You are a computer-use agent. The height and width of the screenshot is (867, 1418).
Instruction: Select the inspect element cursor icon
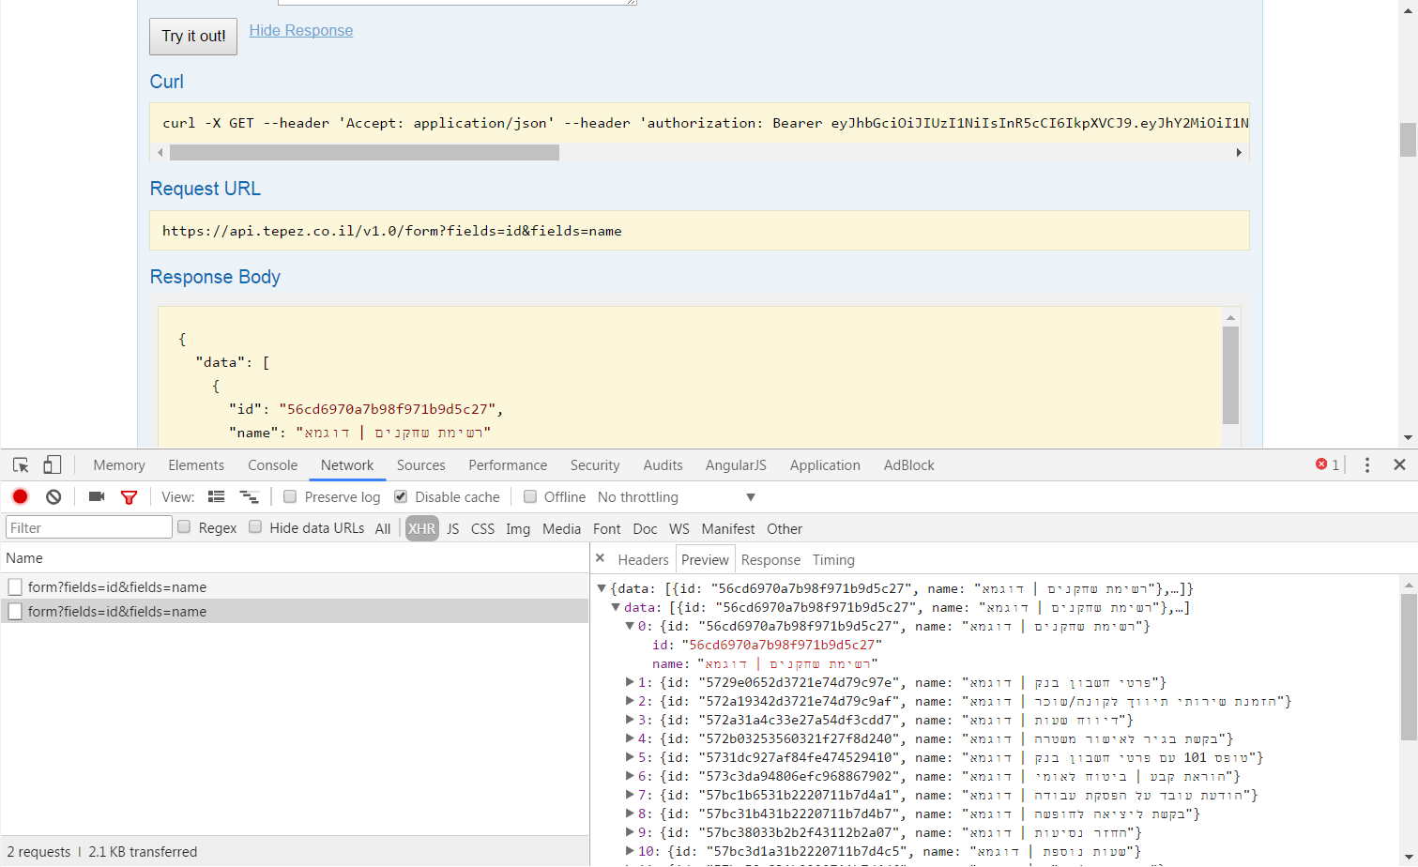pyautogui.click(x=21, y=465)
